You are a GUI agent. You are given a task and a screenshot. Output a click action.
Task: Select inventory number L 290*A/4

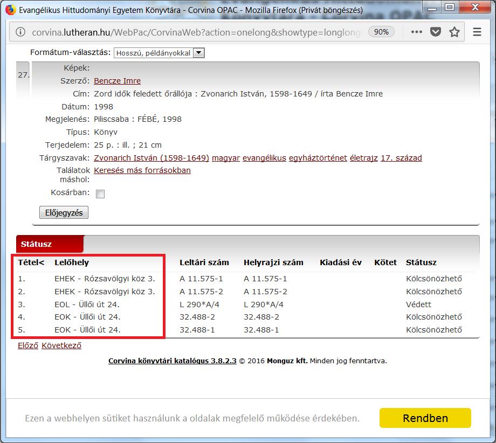(x=199, y=304)
